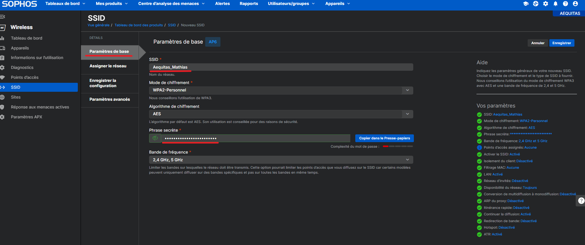Click green check icon beside Filtrage MAC
Screen dimensions: 585x245
479,168
